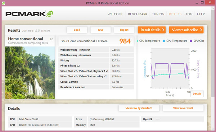
Task: Export the benchmark result
Action: click(124, 30)
